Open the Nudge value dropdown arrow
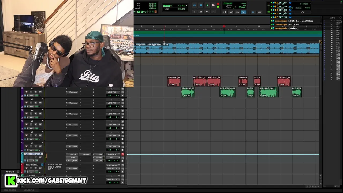 tap(186, 9)
